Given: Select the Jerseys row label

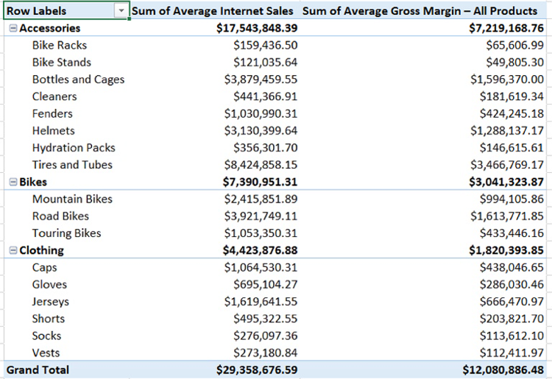Looking at the screenshot, I should coord(50,302).
